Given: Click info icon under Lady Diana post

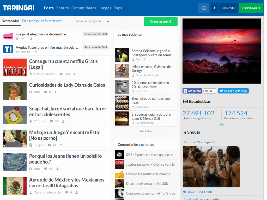Looking at the screenshot, I should [x=31, y=92].
